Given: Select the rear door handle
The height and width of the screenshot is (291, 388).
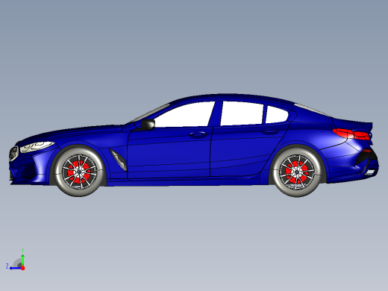Looking at the screenshot, I should (x=270, y=131).
